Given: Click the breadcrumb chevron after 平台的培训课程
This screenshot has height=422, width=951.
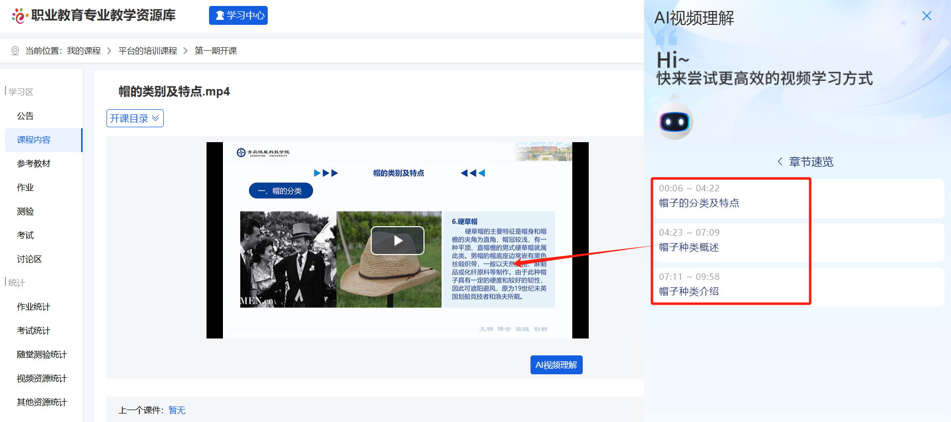Looking at the screenshot, I should pos(186,51).
